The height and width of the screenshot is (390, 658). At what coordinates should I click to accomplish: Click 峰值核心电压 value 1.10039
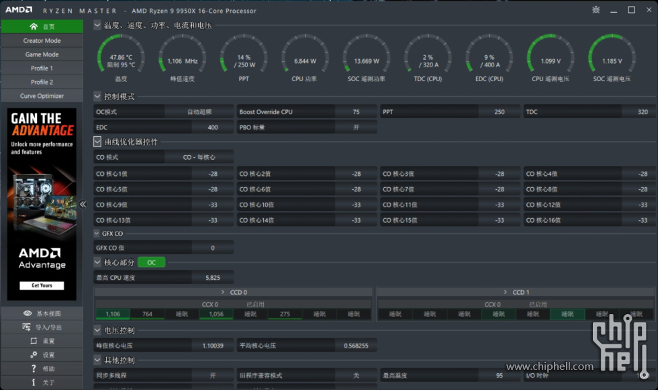tap(213, 346)
